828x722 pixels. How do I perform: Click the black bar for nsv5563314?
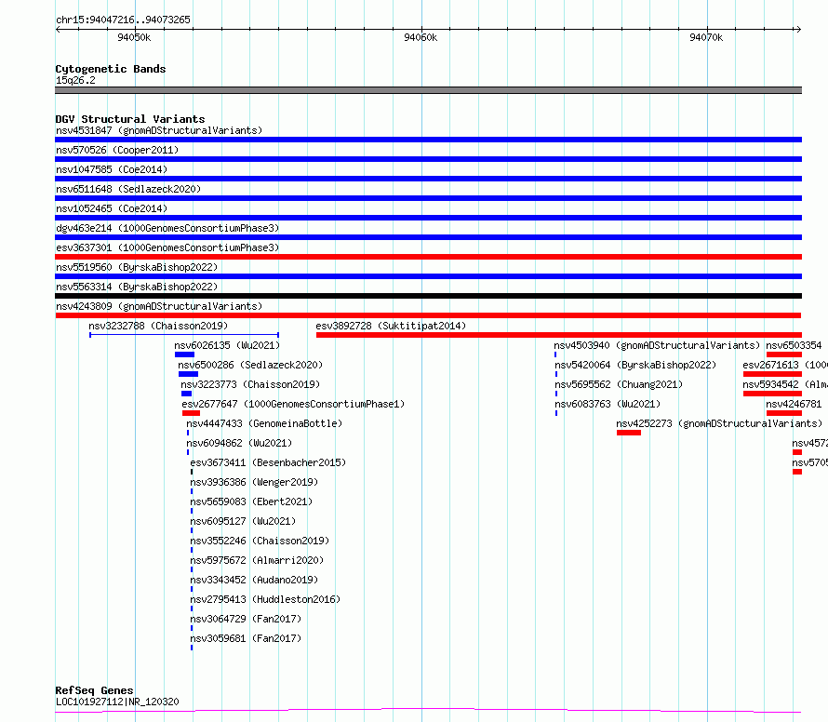tap(428, 296)
